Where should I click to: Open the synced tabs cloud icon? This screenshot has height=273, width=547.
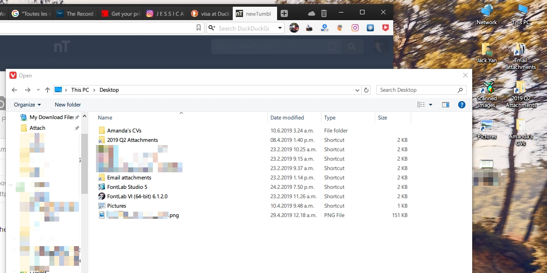point(312,14)
